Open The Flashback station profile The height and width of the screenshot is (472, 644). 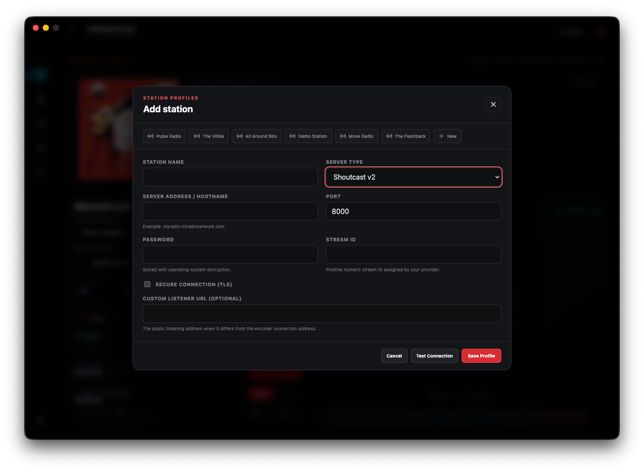tap(406, 136)
